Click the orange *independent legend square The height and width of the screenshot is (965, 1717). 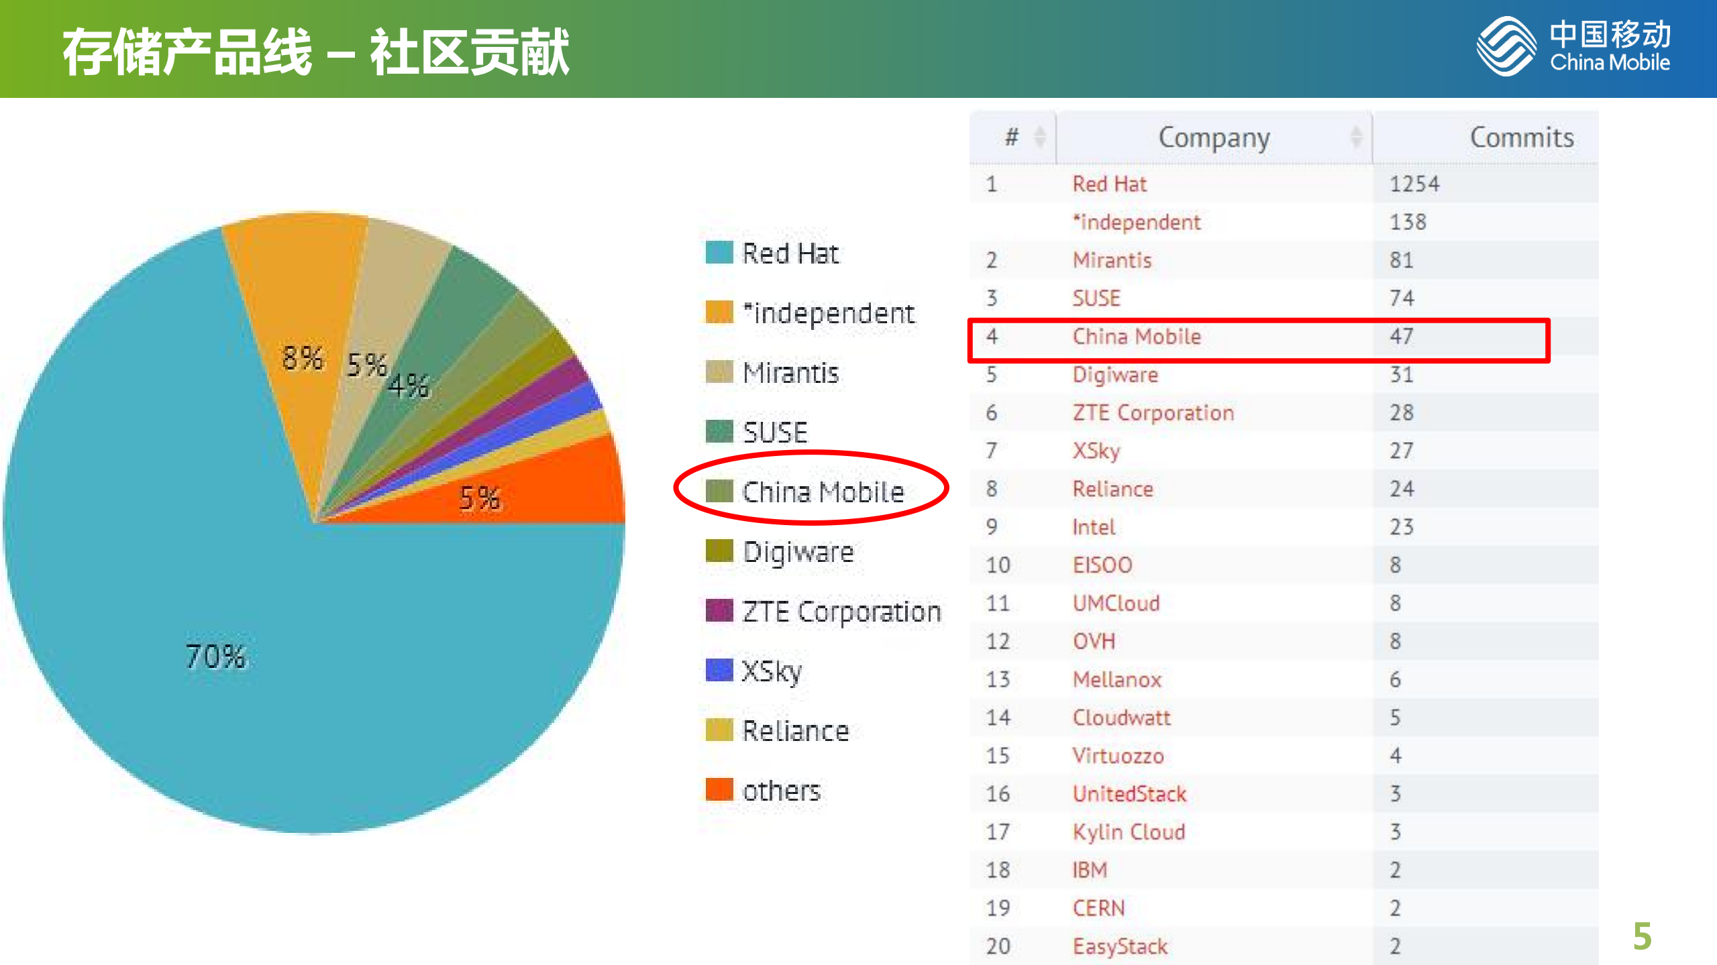click(719, 313)
